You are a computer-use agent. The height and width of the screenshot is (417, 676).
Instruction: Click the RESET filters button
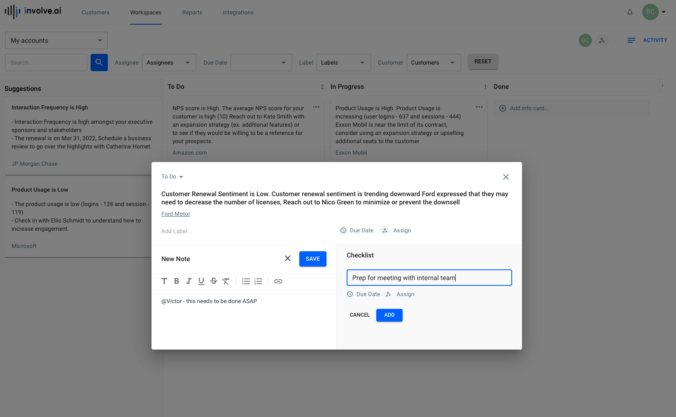click(x=483, y=61)
